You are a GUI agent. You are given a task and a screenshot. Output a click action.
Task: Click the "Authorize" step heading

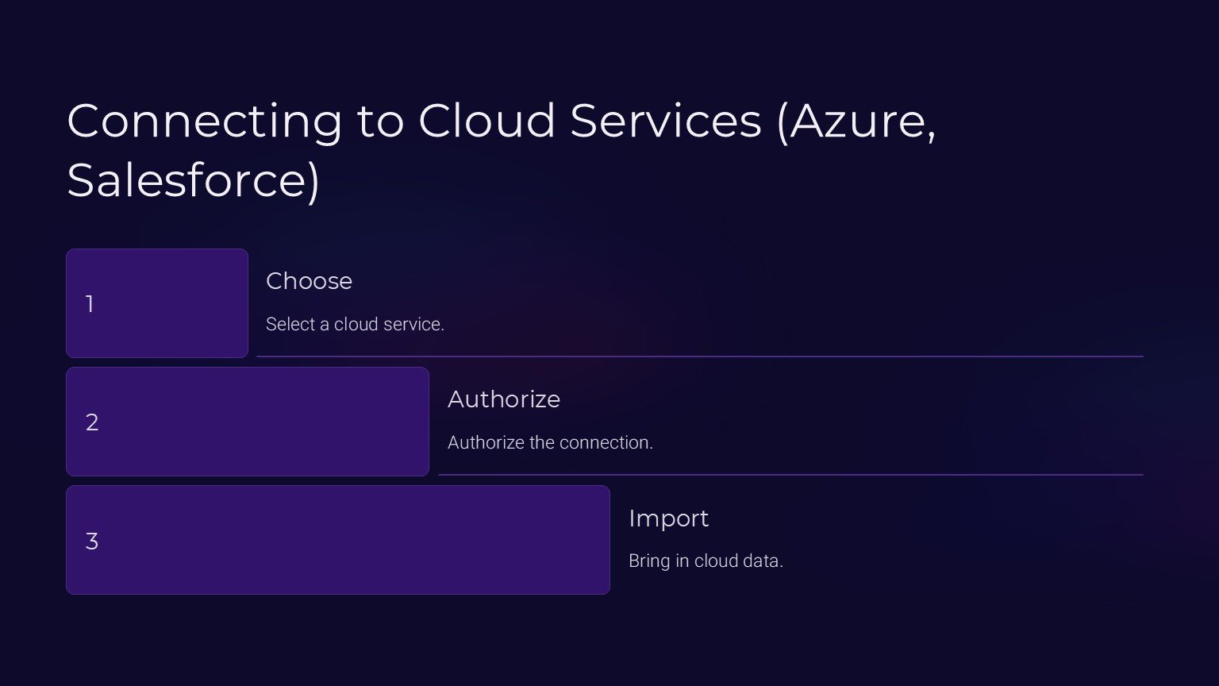coord(503,399)
